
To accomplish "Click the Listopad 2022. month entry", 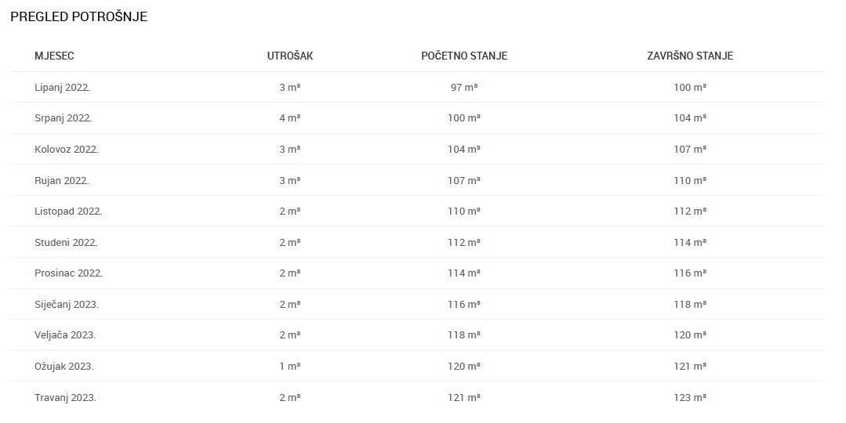I will pos(68,211).
